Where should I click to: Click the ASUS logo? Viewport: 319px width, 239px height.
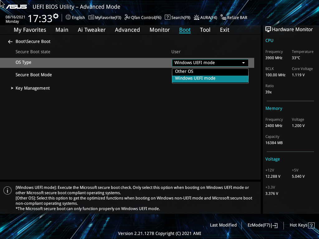coord(16,7)
